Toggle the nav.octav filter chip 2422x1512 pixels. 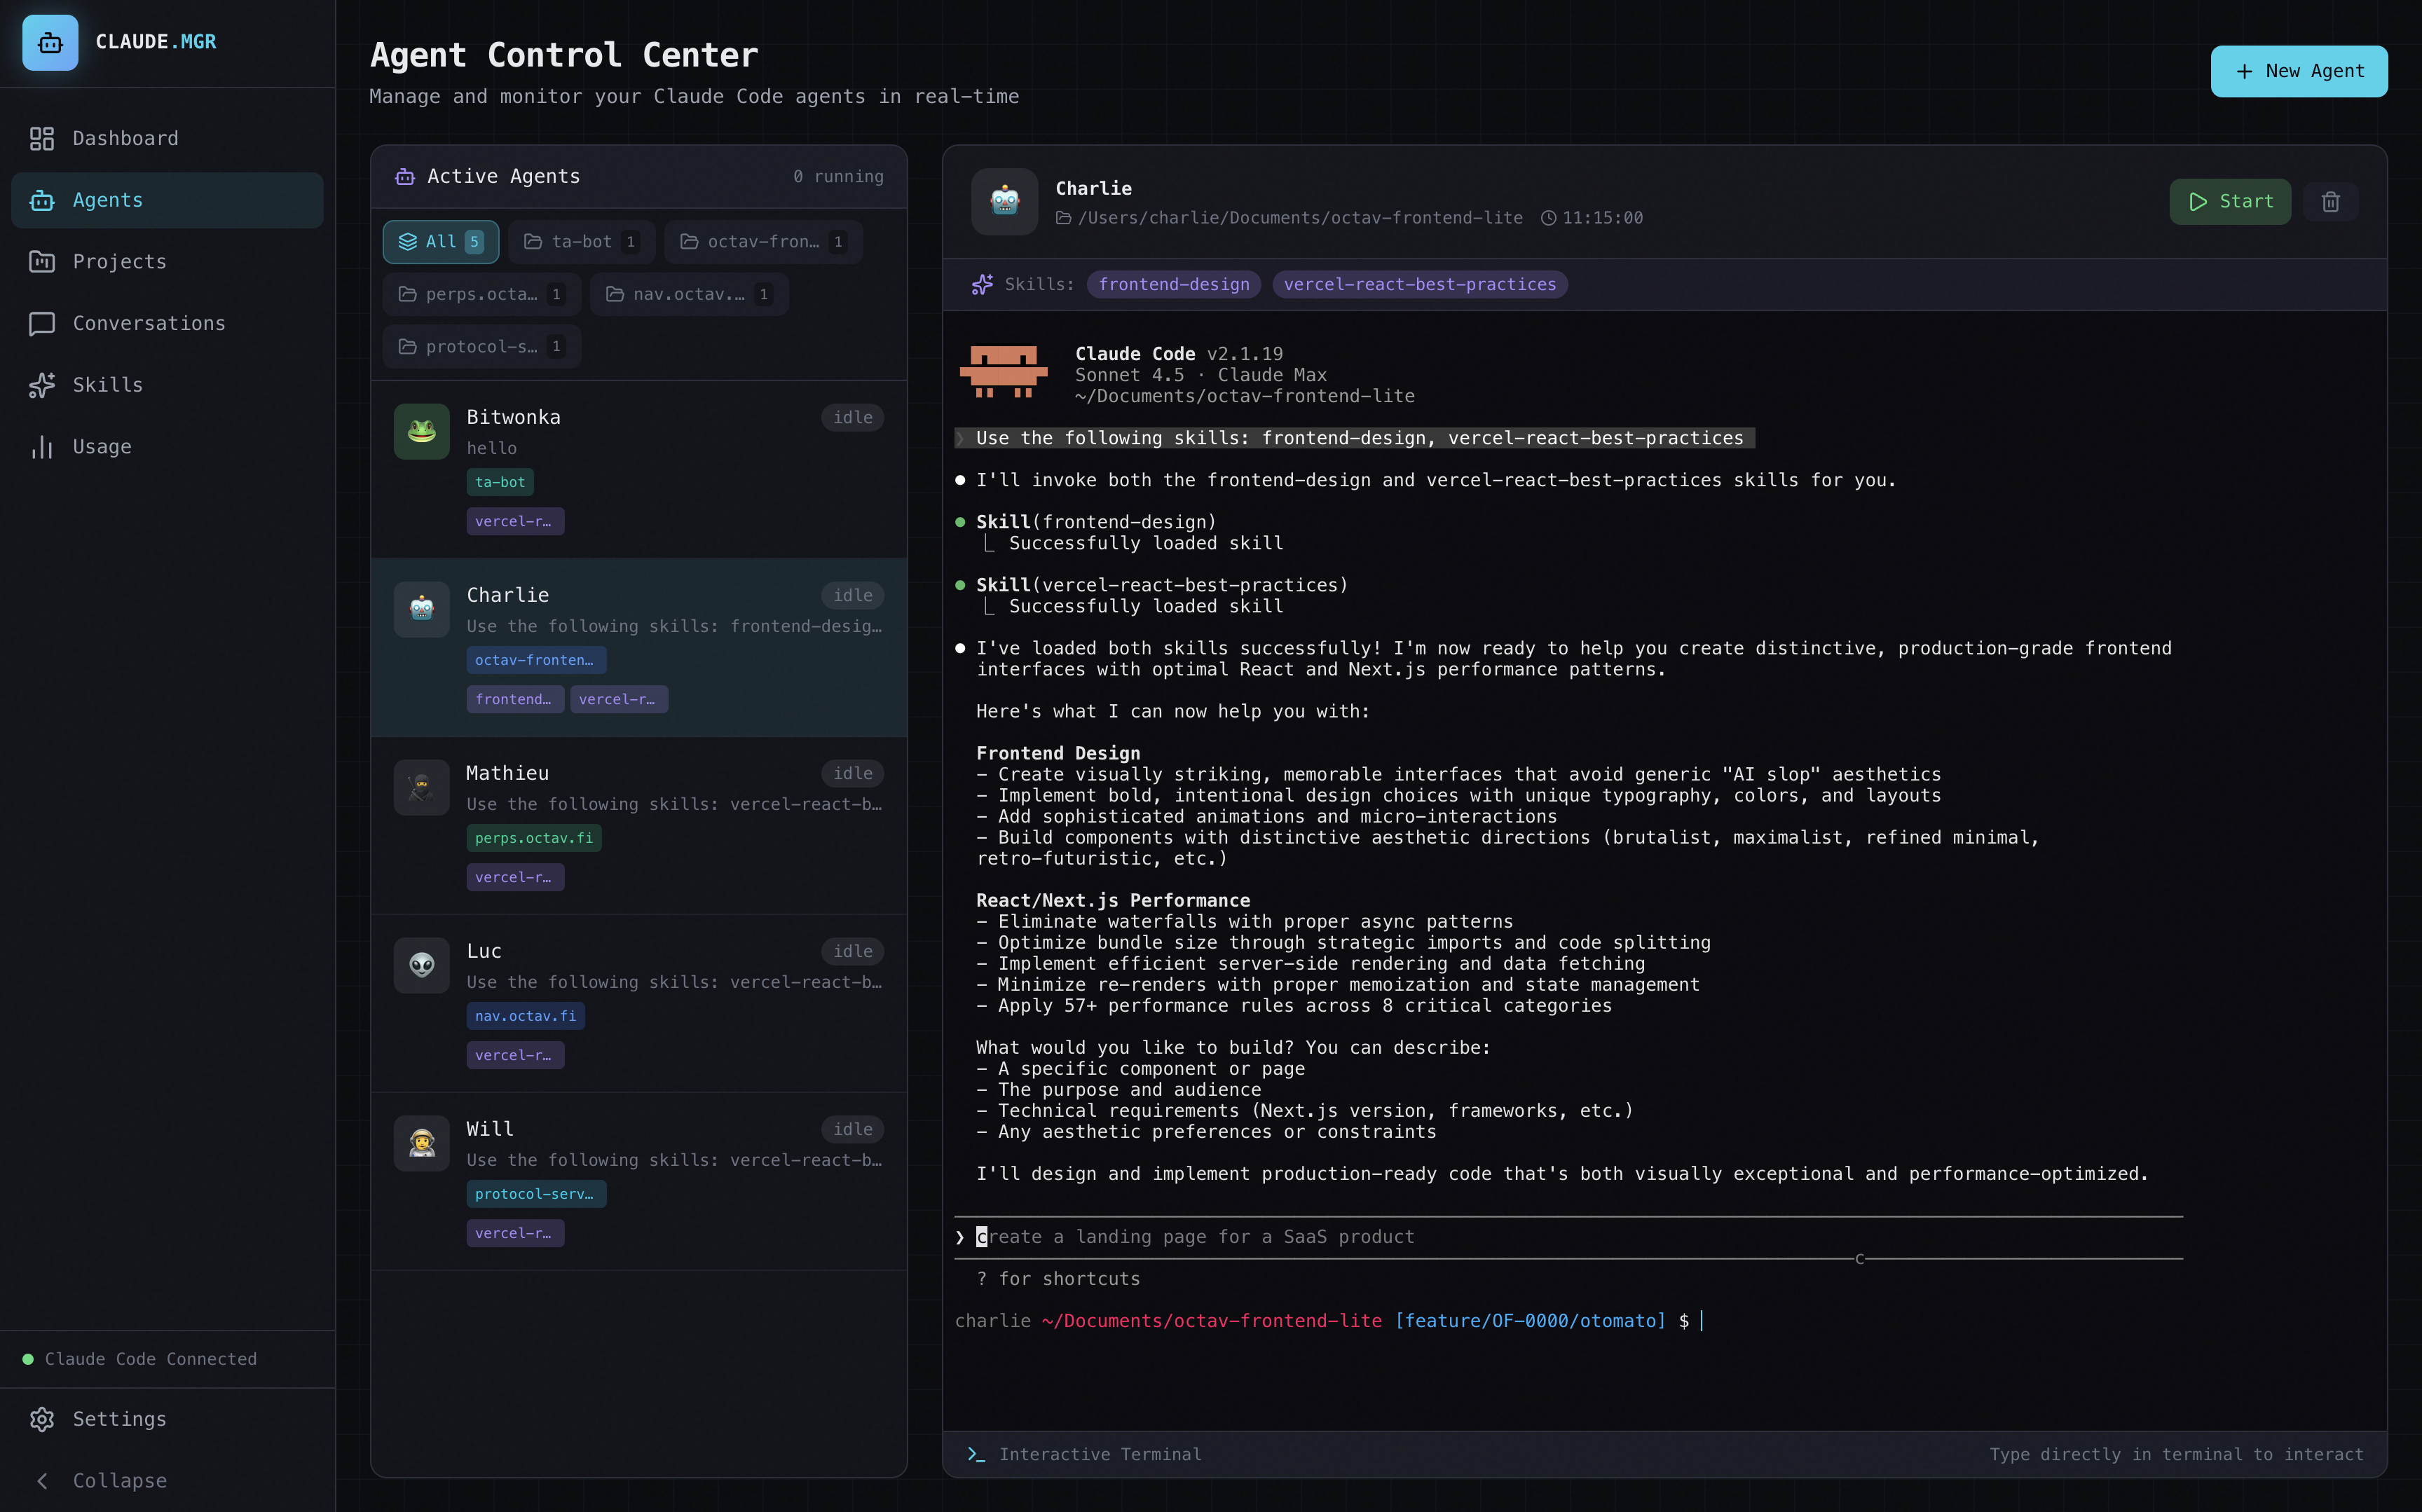point(688,293)
